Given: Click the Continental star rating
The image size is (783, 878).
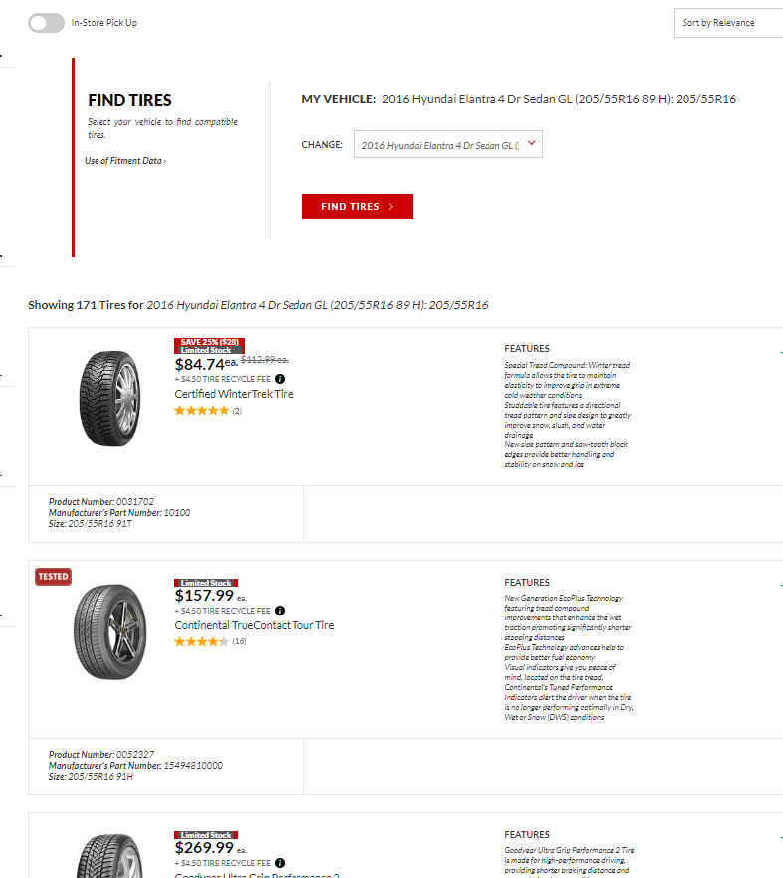Looking at the screenshot, I should (x=201, y=642).
